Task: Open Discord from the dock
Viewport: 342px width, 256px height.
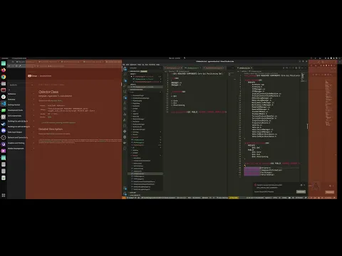Action: point(4,131)
